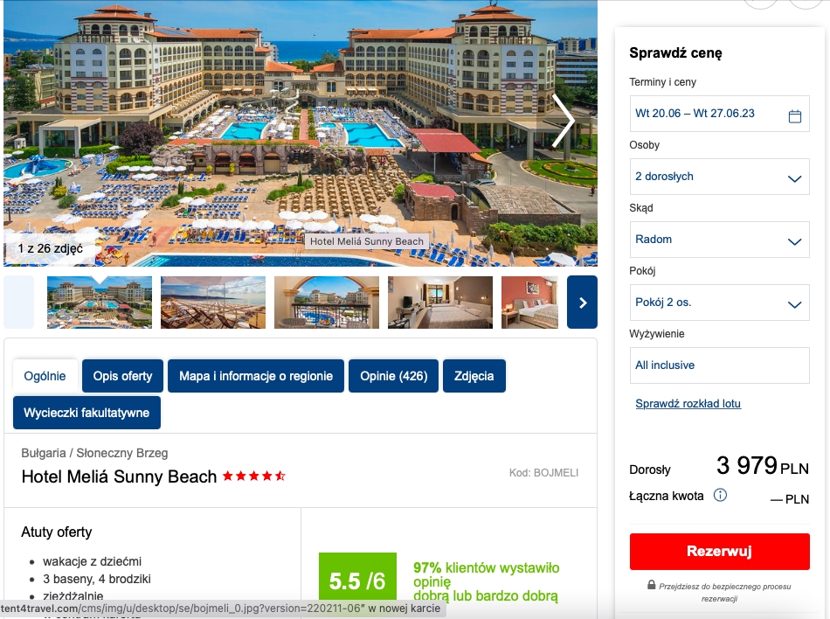Select the beach sunbeds thumbnail
The height and width of the screenshot is (619, 830).
213,303
